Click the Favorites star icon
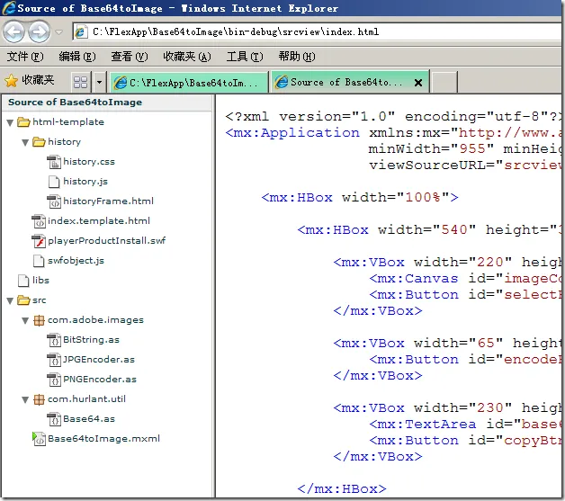The image size is (565, 501). [x=12, y=80]
